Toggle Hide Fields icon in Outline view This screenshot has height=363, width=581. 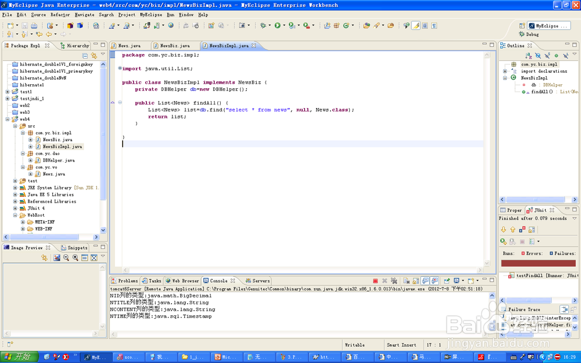tap(538, 56)
